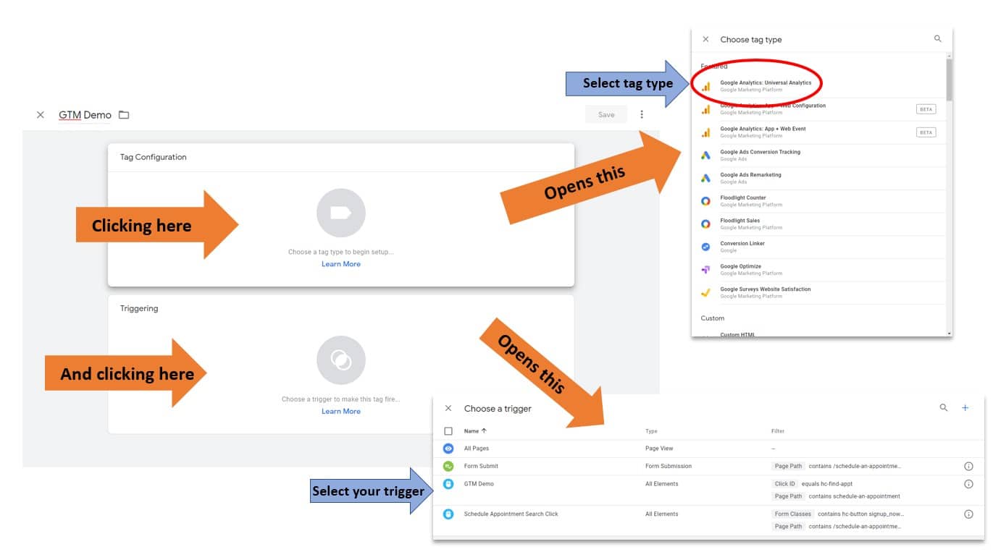The width and height of the screenshot is (993, 552).
Task: Click scrollbar in Choose tag type panel
Action: [x=949, y=80]
